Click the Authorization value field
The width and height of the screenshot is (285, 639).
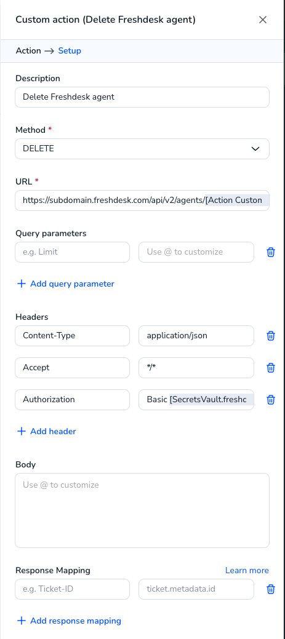pyautogui.click(x=196, y=399)
